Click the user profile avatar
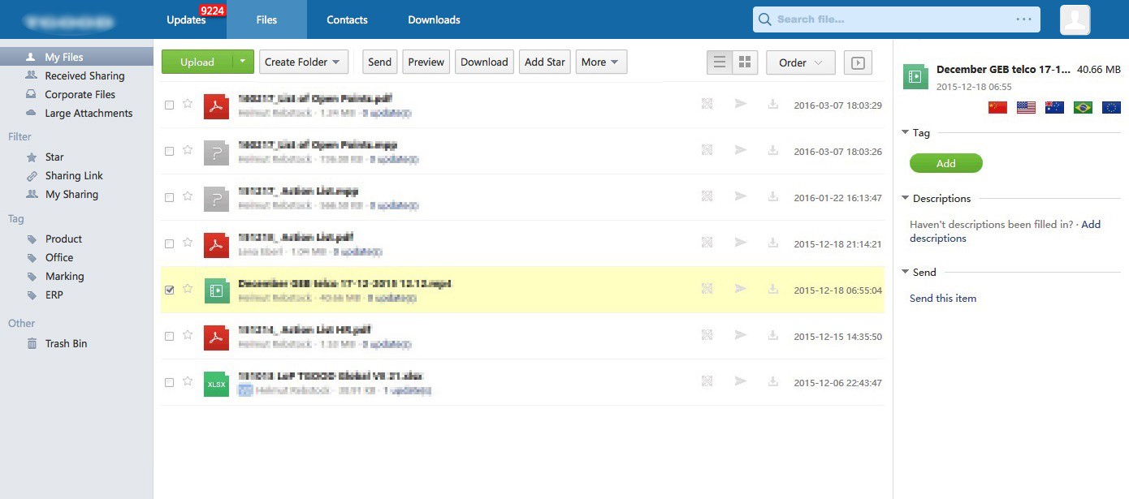Viewport: 1129px width, 499px height. pos(1075,19)
